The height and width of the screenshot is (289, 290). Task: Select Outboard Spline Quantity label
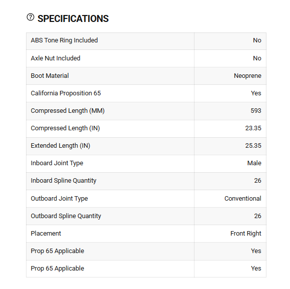pos(66,216)
